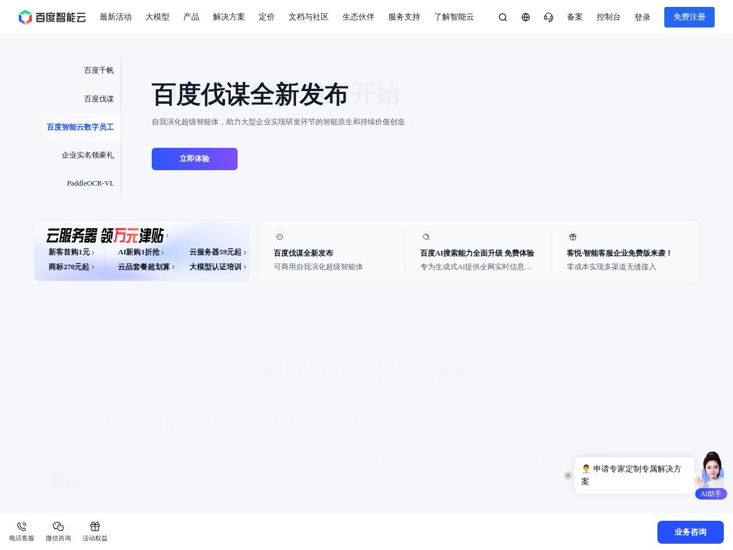Click the 微信咨询 WeChat icon
The height and width of the screenshot is (550, 733).
[x=58, y=527]
